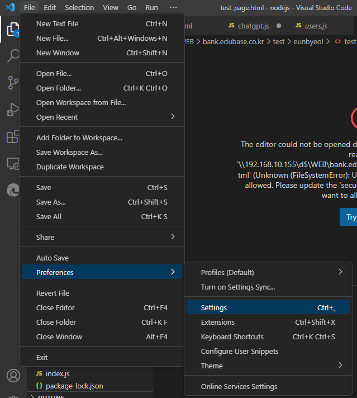Screen dimensions: 357x398
Task: Choose Open File... entry
Action: [102, 73]
